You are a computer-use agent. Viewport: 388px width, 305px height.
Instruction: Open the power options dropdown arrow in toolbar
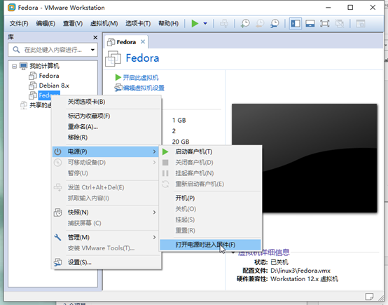click(205, 24)
